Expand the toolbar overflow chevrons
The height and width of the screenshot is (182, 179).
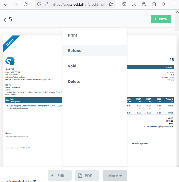163,4
